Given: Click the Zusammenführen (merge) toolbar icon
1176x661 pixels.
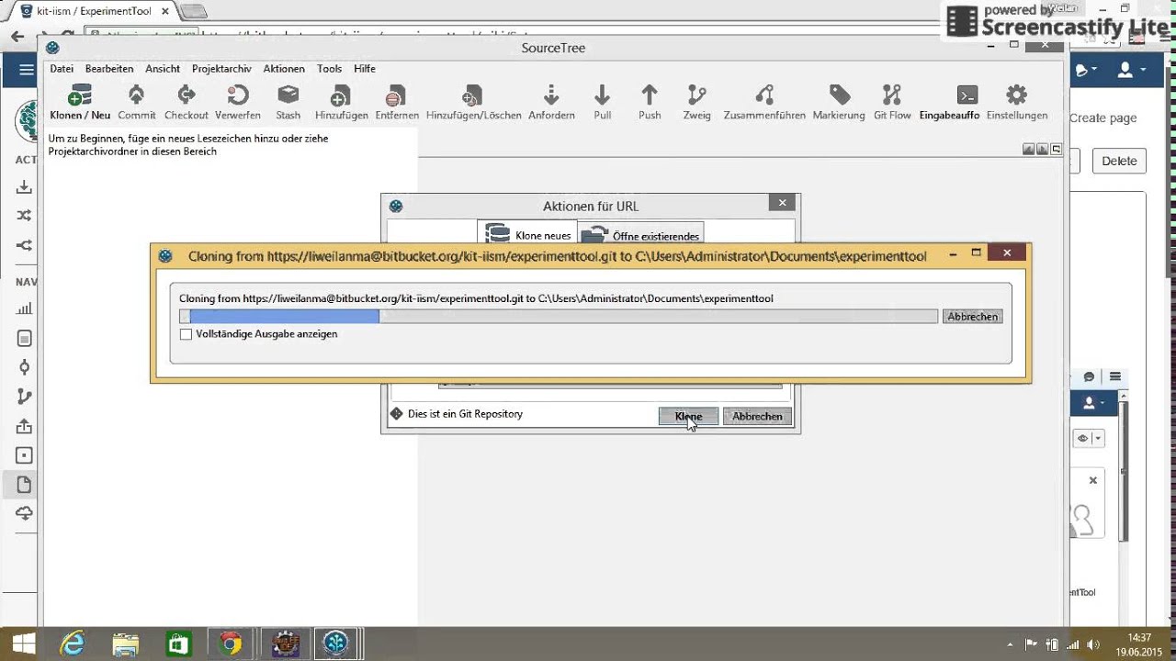Looking at the screenshot, I should point(764,102).
